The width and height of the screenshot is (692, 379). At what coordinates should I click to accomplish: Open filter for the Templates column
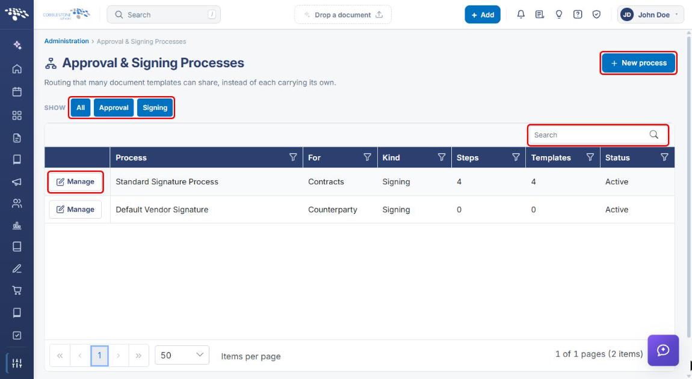(x=590, y=157)
